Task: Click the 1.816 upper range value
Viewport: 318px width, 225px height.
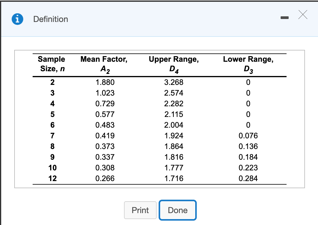Action: pyautogui.click(x=174, y=157)
